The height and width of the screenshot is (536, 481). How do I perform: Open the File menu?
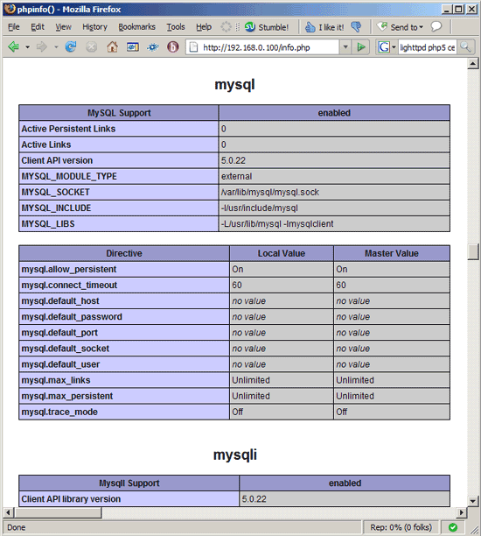click(14, 27)
